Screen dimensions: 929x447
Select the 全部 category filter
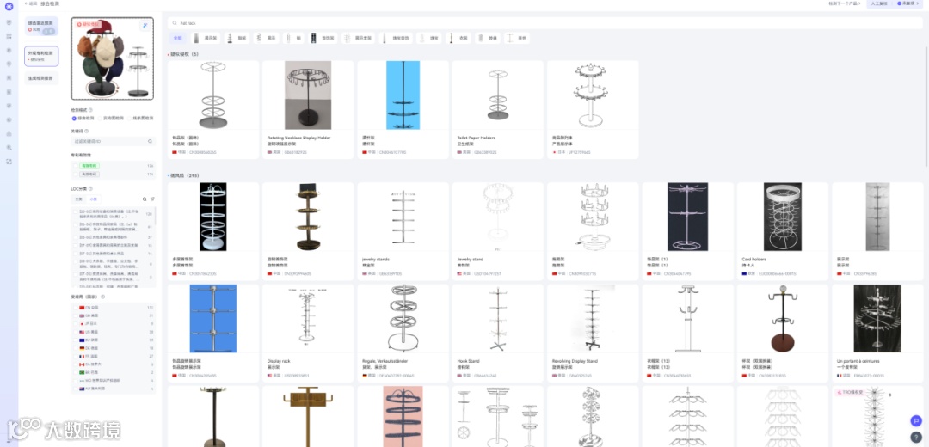(178, 38)
